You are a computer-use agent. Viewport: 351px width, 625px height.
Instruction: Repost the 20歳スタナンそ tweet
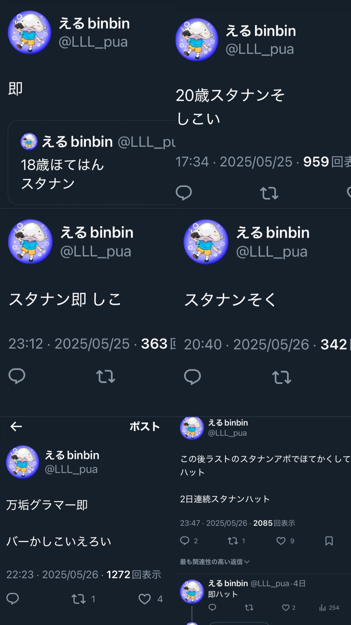[269, 193]
